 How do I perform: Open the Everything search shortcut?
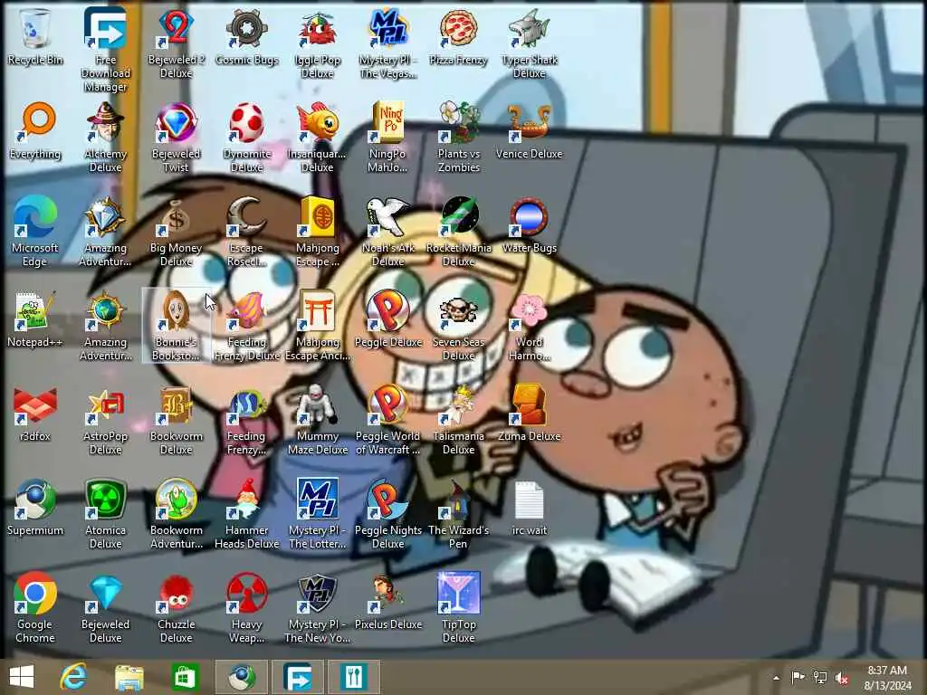(35, 131)
